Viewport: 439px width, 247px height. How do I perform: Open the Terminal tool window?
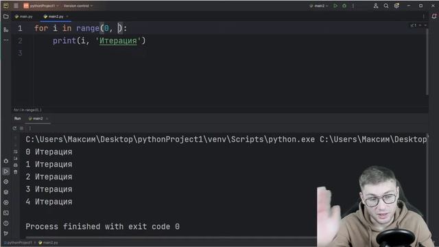6,213
